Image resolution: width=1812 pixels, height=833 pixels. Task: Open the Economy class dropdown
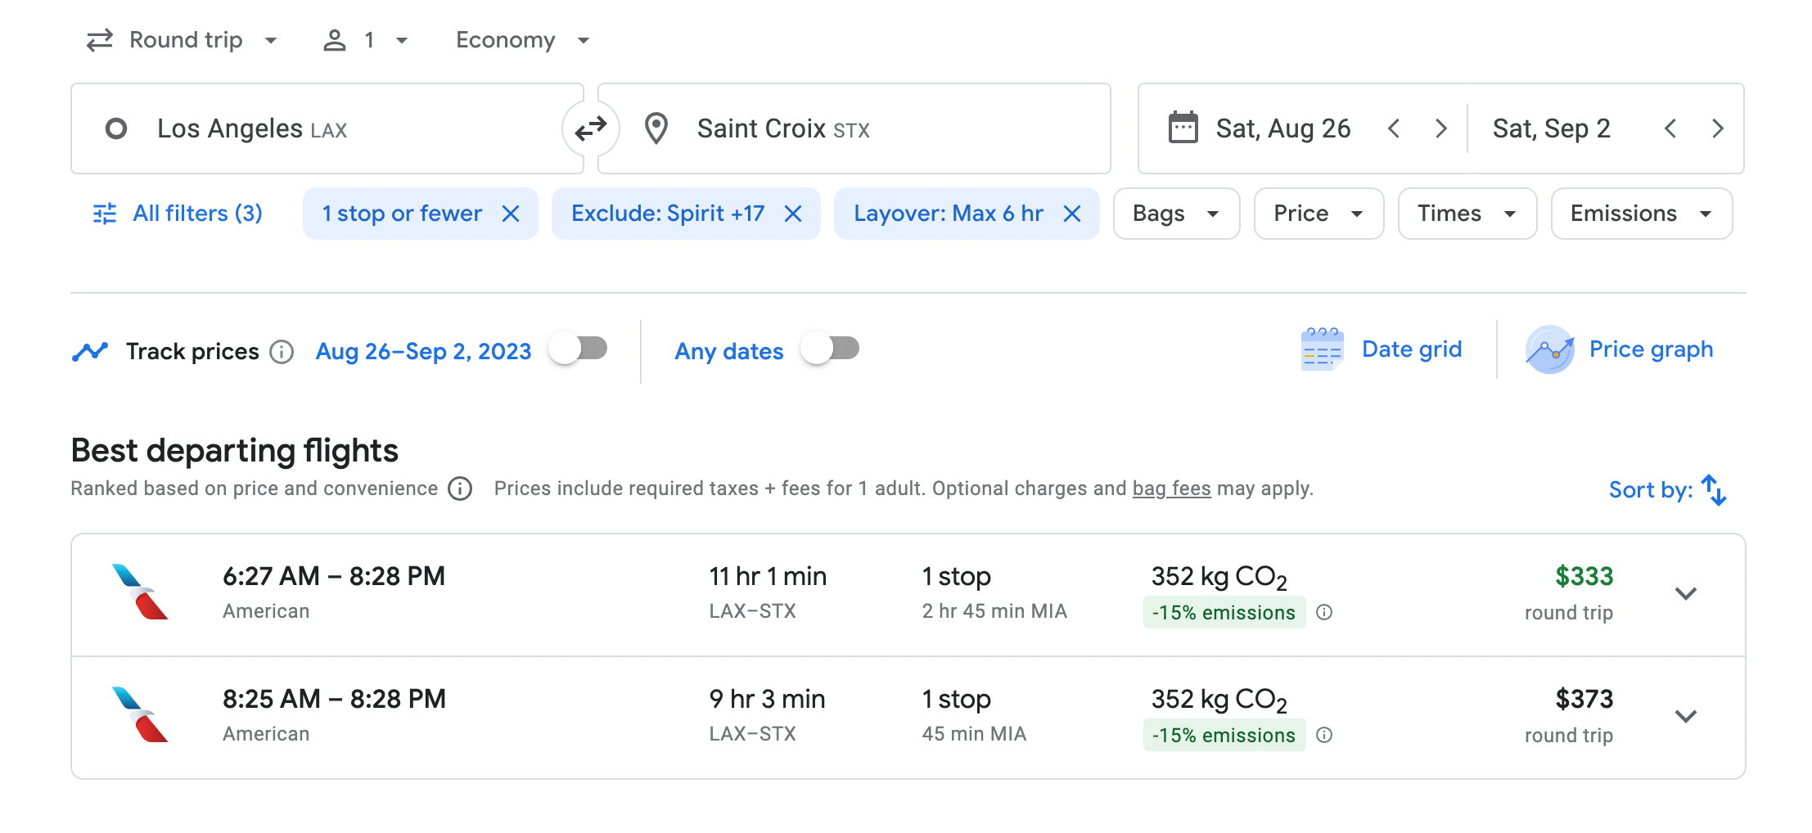click(522, 40)
